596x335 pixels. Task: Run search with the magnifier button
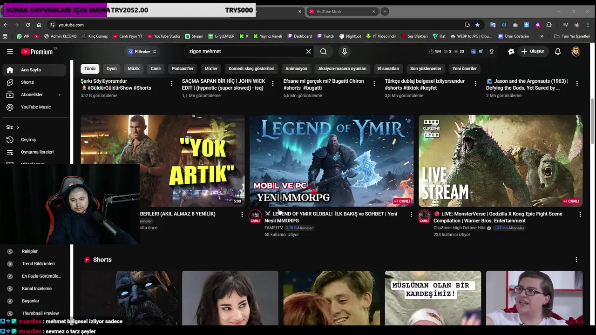(x=323, y=52)
